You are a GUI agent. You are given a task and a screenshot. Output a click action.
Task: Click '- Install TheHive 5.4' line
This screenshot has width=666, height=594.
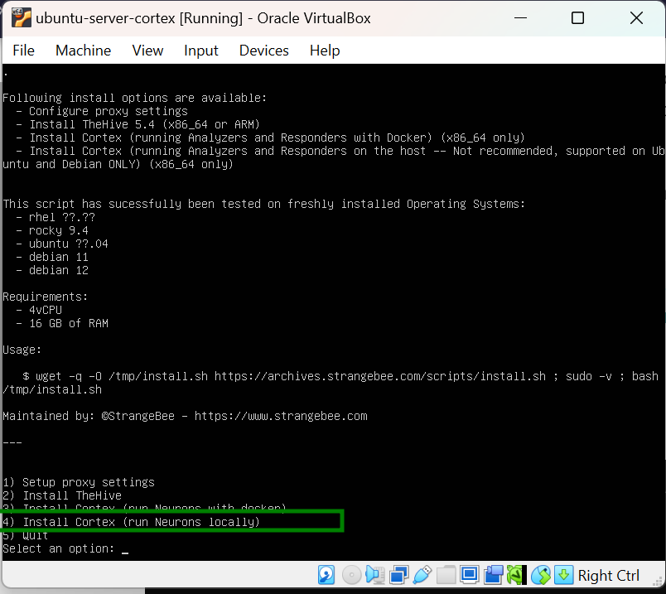coord(138,124)
